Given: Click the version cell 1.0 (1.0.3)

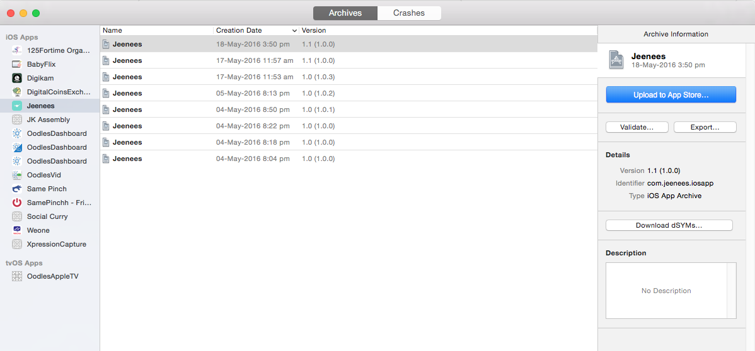Looking at the screenshot, I should (318, 77).
